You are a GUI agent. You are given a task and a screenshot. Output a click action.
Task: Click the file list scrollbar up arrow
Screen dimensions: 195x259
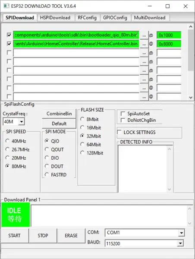click(191, 27)
